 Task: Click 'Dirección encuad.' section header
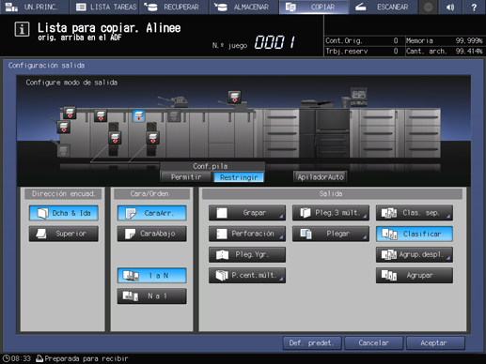coord(64,194)
